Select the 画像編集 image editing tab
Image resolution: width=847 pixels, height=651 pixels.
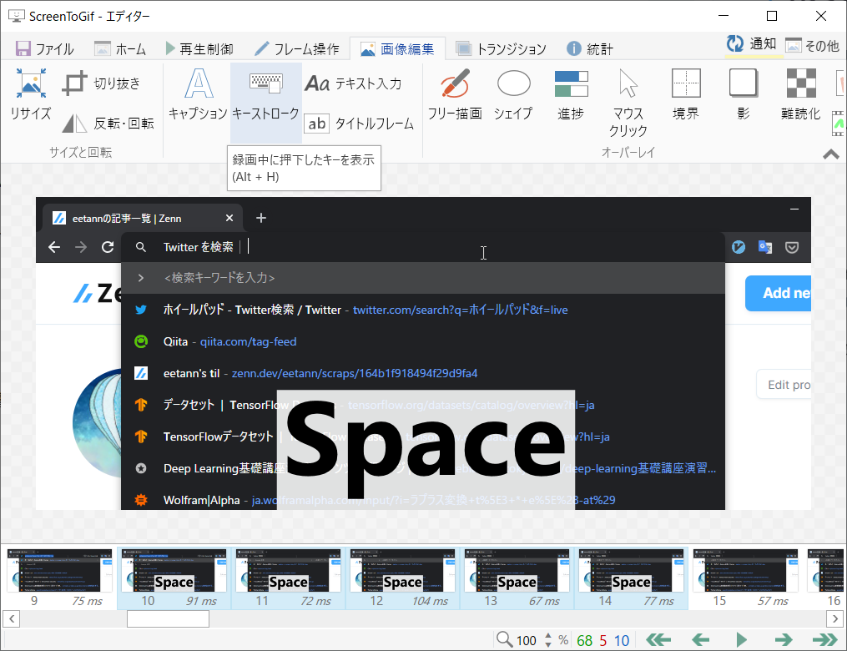click(x=397, y=49)
